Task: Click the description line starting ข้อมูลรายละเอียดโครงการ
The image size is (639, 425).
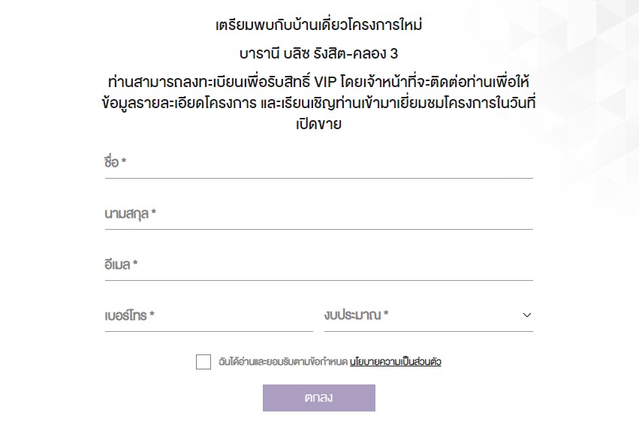Action: point(318,103)
